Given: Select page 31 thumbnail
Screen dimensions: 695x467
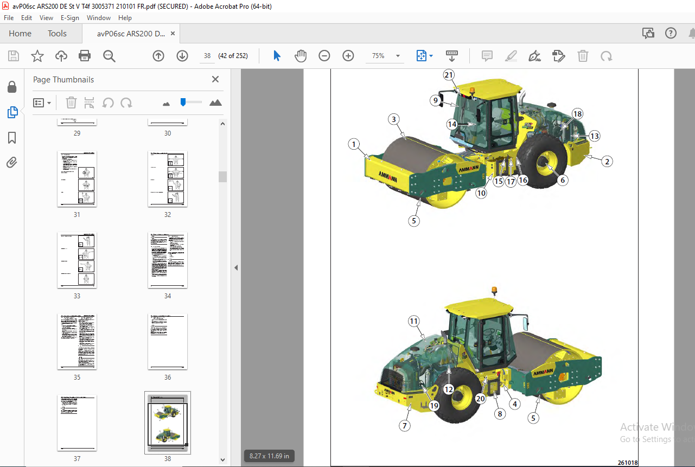Looking at the screenshot, I should (77, 179).
